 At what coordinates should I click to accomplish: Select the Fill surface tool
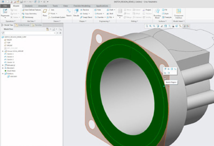(165, 10)
